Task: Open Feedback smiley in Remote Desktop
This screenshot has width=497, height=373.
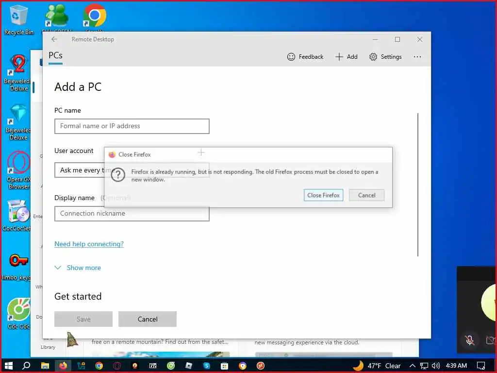Action: click(305, 57)
